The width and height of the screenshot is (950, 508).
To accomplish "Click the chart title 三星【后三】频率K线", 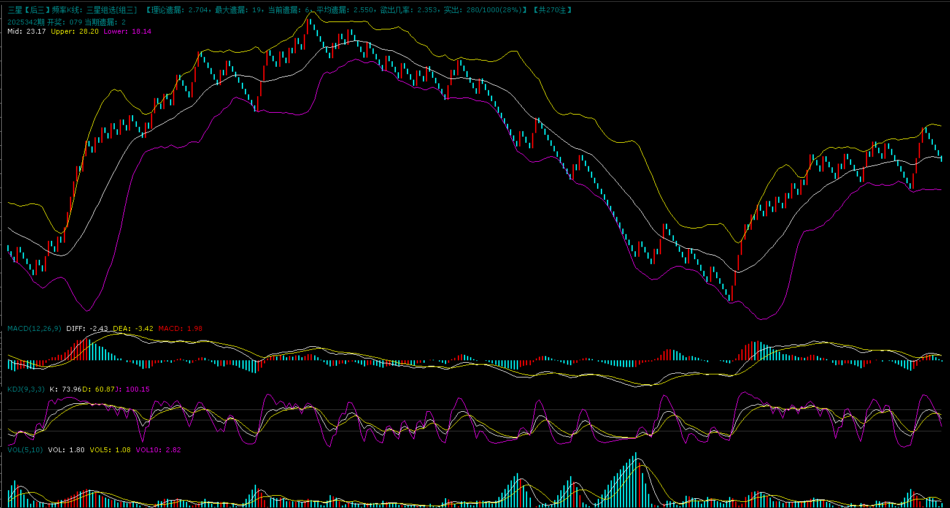I will point(45,10).
